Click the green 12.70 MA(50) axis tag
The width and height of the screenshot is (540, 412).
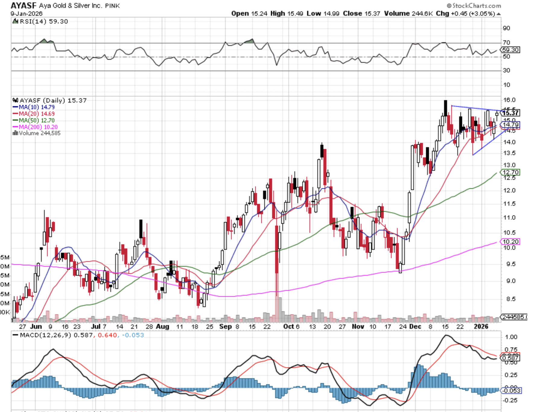510,172
